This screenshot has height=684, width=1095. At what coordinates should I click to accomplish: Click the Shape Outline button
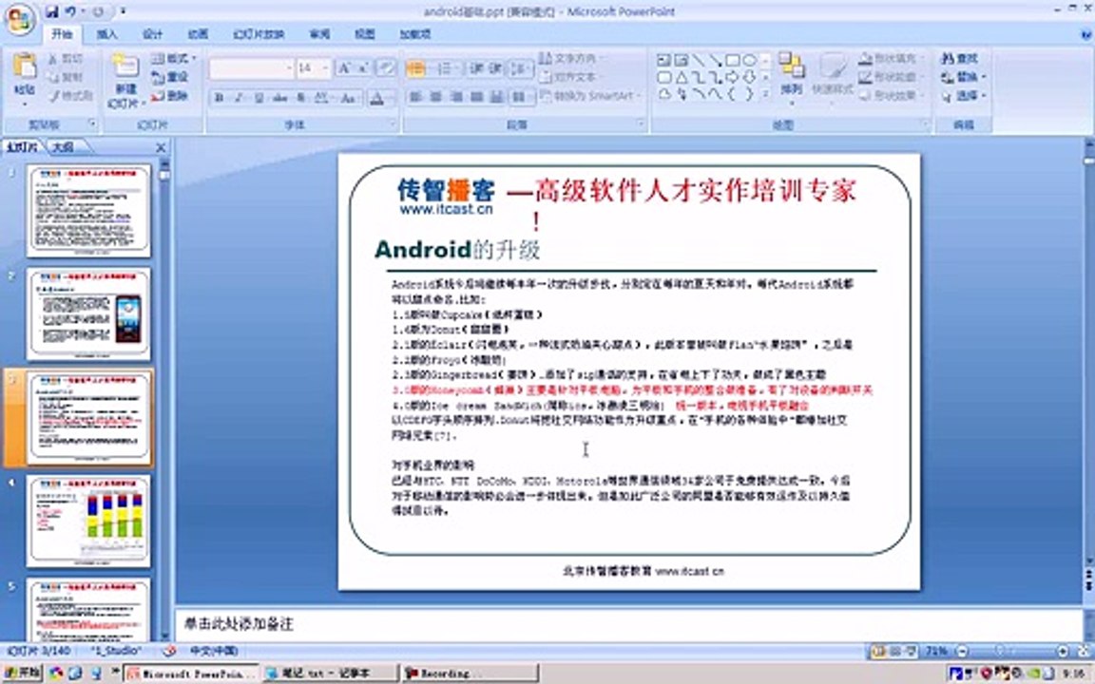click(892, 77)
